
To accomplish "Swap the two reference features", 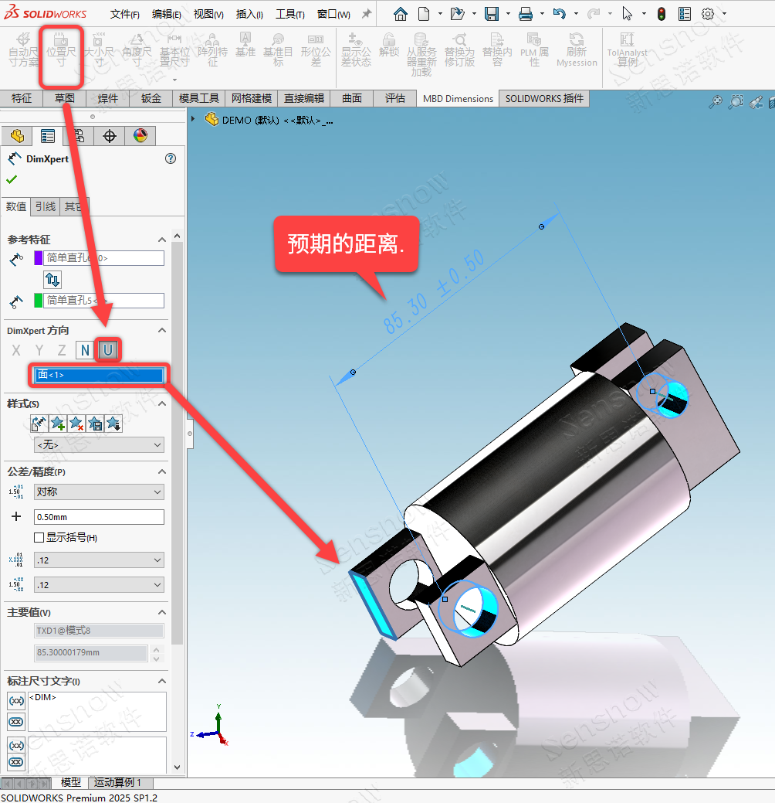I will [x=52, y=280].
